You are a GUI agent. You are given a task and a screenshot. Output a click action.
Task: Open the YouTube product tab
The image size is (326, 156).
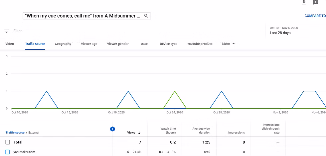pyautogui.click(x=200, y=44)
